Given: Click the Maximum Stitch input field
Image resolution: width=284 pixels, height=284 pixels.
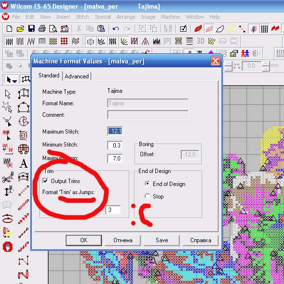Looking at the screenshot, I should point(115,131).
